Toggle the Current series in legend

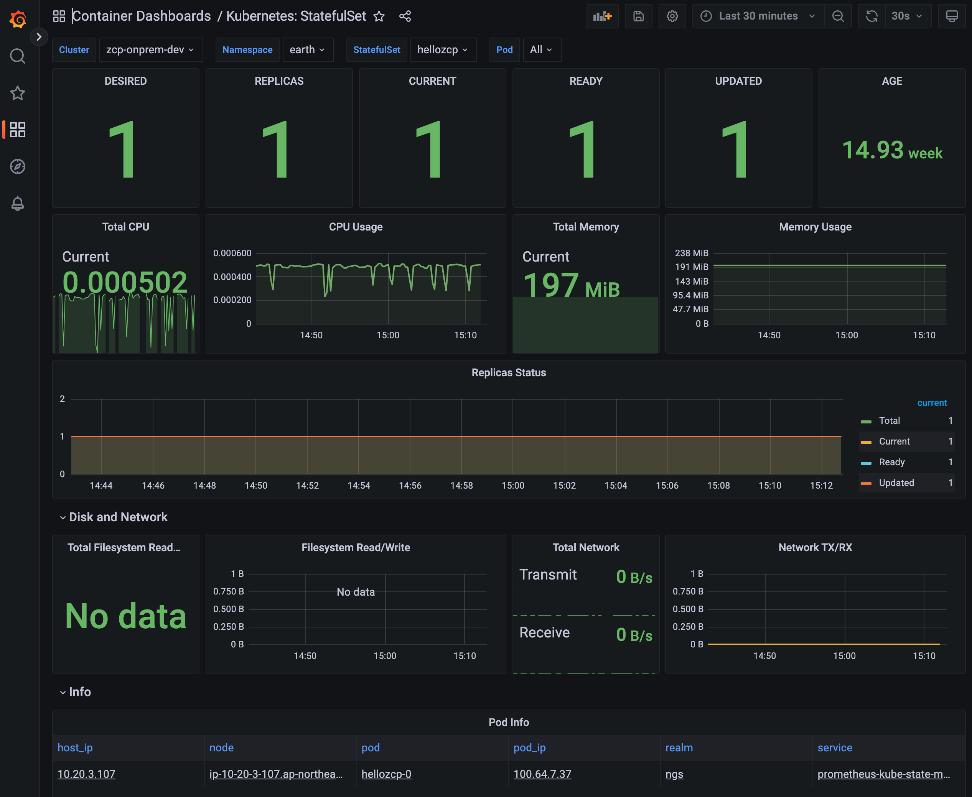tap(894, 441)
